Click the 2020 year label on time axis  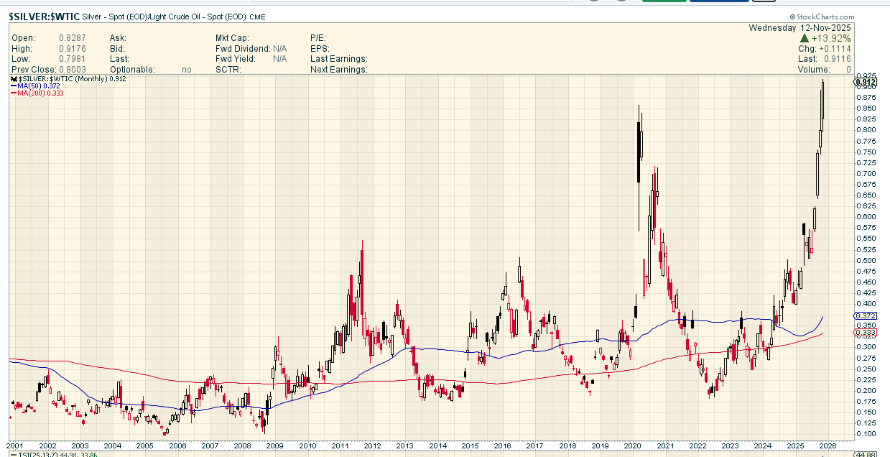pyautogui.click(x=633, y=446)
